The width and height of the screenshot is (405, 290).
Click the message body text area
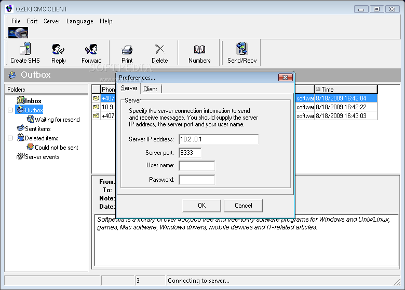point(247,240)
